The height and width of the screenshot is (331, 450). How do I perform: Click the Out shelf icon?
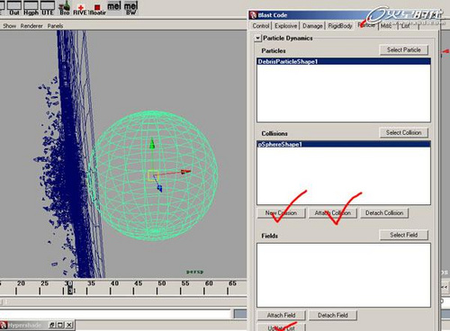tap(14, 8)
